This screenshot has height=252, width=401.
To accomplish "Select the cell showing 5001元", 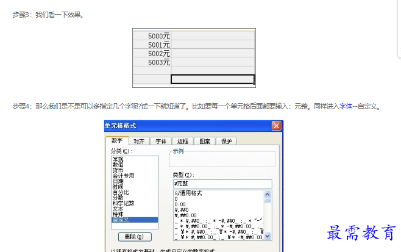I will tap(152, 45).
